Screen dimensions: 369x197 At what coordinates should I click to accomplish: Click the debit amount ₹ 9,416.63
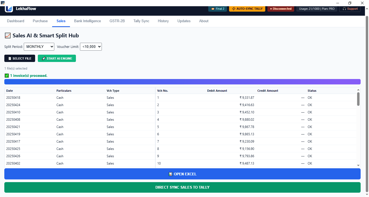click(x=247, y=105)
